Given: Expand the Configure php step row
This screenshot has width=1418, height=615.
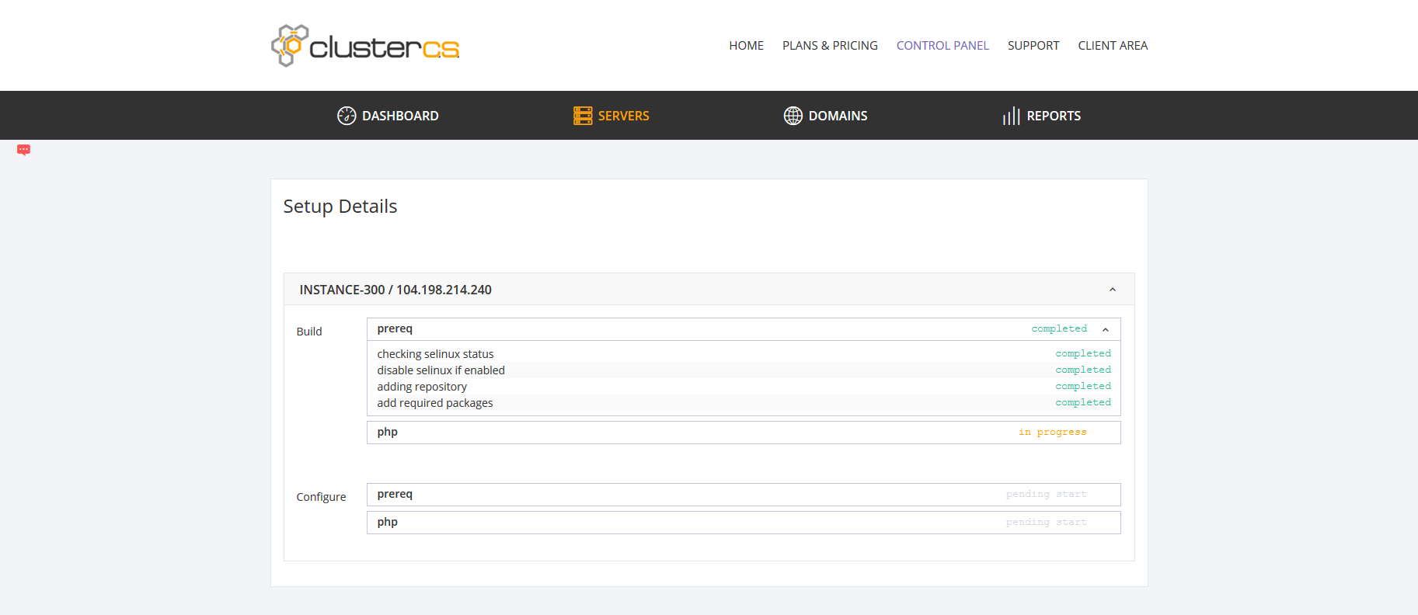Looking at the screenshot, I should point(743,523).
